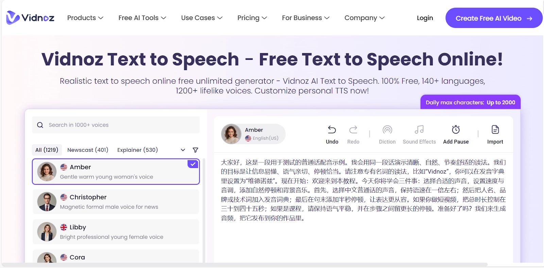Click Libby's avatar photo
The image size is (544, 268).
tap(47, 232)
